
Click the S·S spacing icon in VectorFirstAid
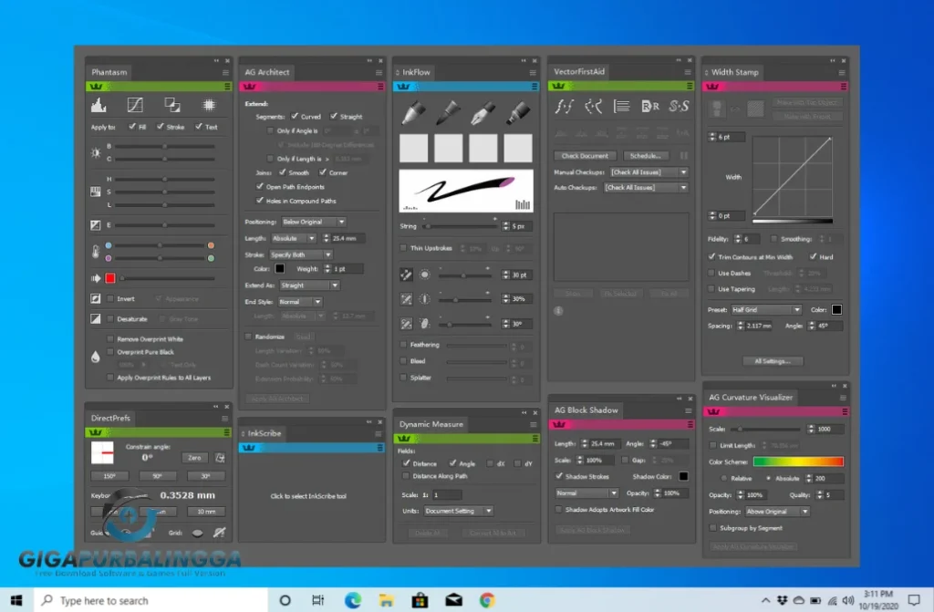click(x=677, y=104)
